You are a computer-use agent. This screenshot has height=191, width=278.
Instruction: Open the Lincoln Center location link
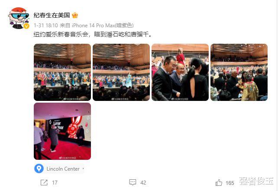(x=63, y=169)
